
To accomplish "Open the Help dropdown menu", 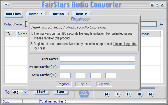I will [81, 14].
